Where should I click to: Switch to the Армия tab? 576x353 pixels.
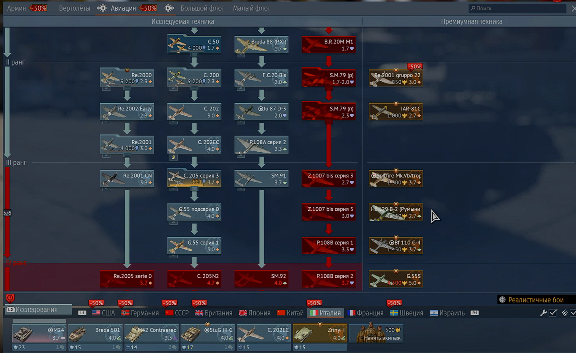point(16,8)
